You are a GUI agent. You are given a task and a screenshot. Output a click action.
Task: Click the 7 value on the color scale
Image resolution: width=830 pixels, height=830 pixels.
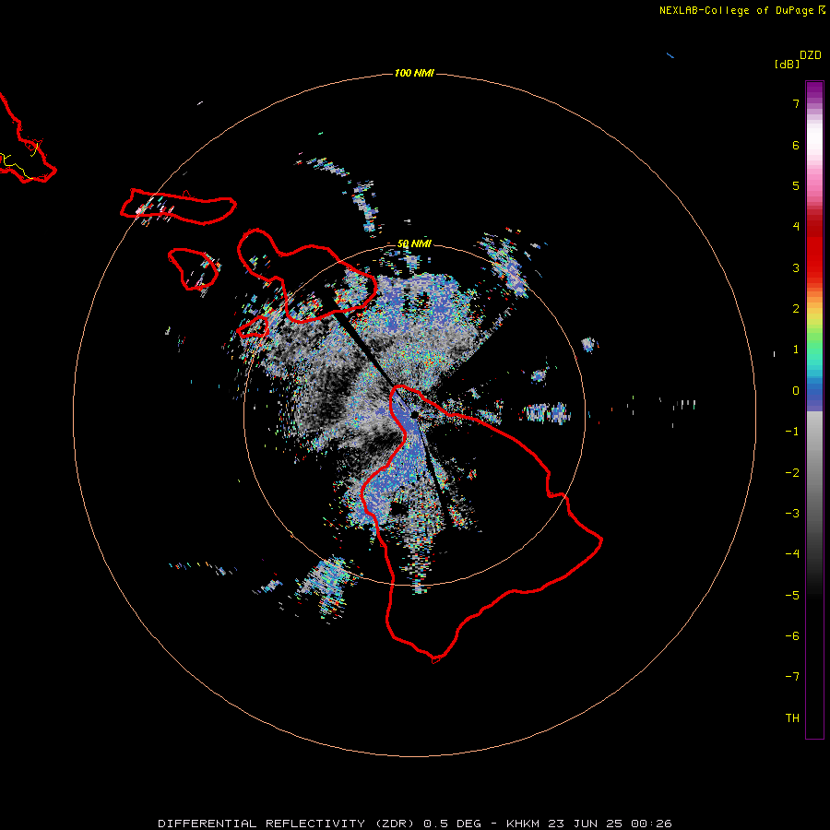[796, 103]
